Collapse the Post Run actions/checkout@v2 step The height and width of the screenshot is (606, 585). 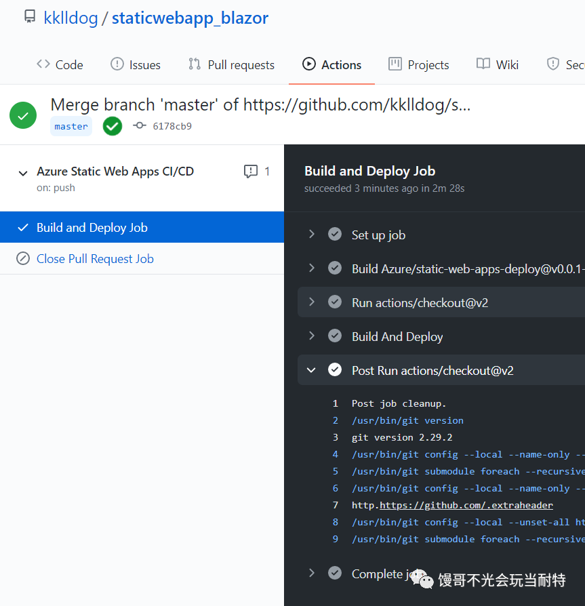point(311,370)
